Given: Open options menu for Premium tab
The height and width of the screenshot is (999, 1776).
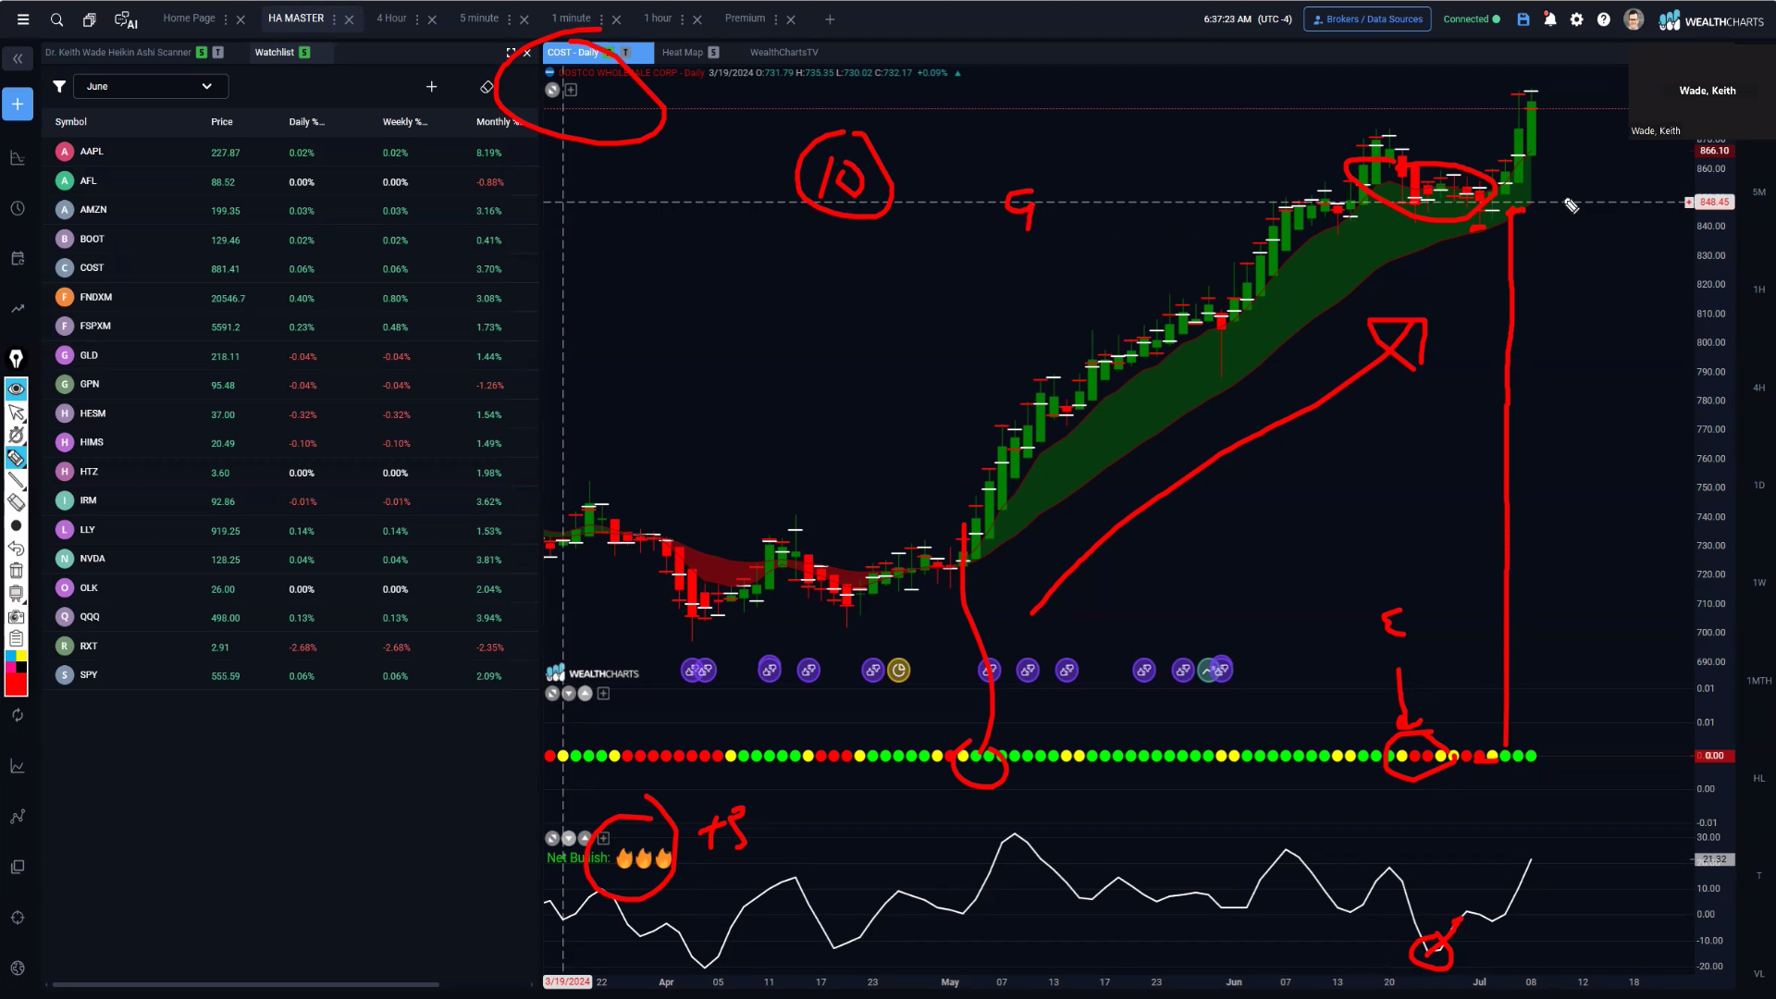Looking at the screenshot, I should [x=775, y=19].
